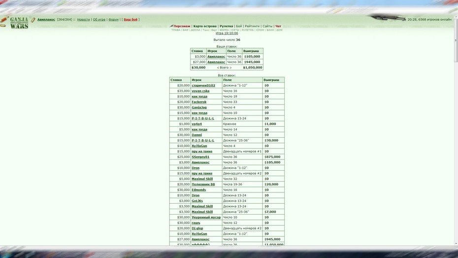The height and width of the screenshot is (258, 458).
Task: Open player Полковник ВВ profile
Action: (203, 184)
